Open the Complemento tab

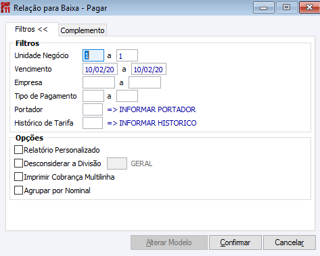pyautogui.click(x=83, y=30)
